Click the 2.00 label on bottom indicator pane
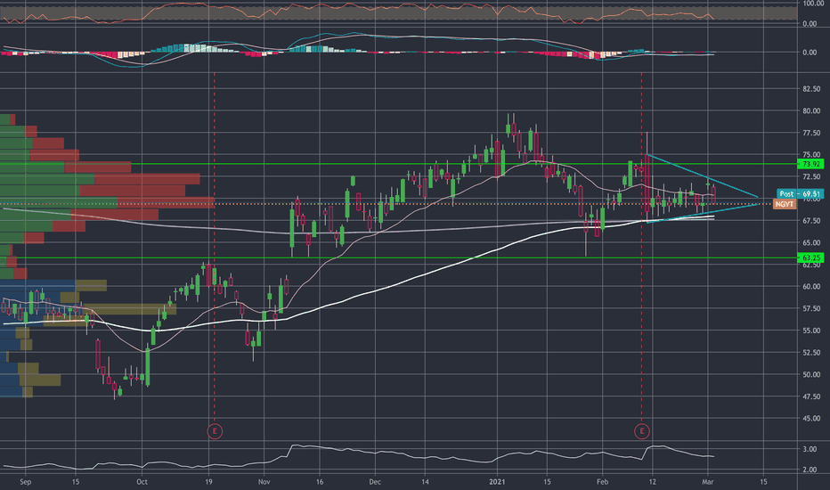The height and width of the screenshot is (490, 830). pos(810,470)
